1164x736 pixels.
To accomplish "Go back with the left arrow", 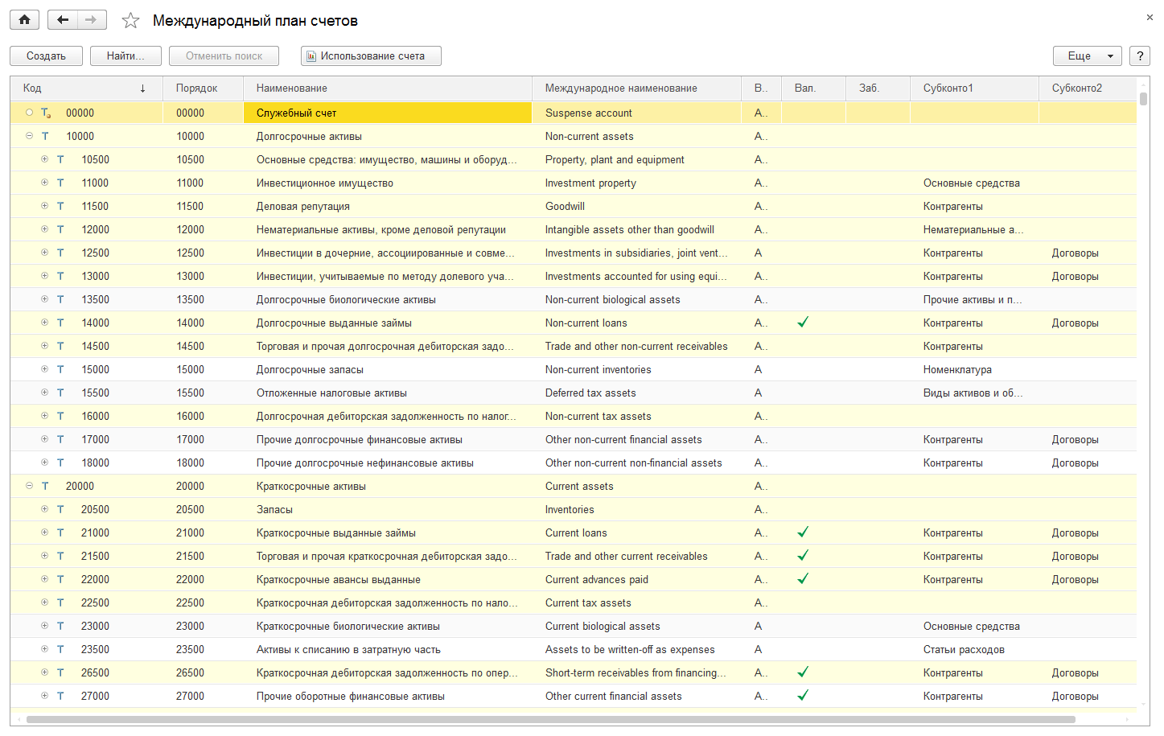I will (63, 20).
